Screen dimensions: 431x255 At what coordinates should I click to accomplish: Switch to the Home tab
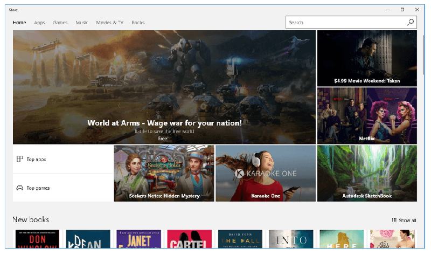(19, 23)
